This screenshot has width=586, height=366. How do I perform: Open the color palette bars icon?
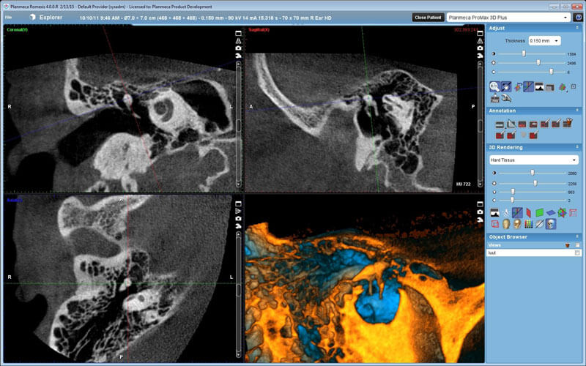(x=528, y=224)
